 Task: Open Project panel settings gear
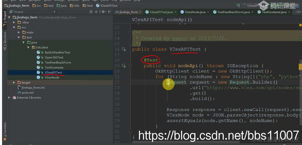[104, 12]
